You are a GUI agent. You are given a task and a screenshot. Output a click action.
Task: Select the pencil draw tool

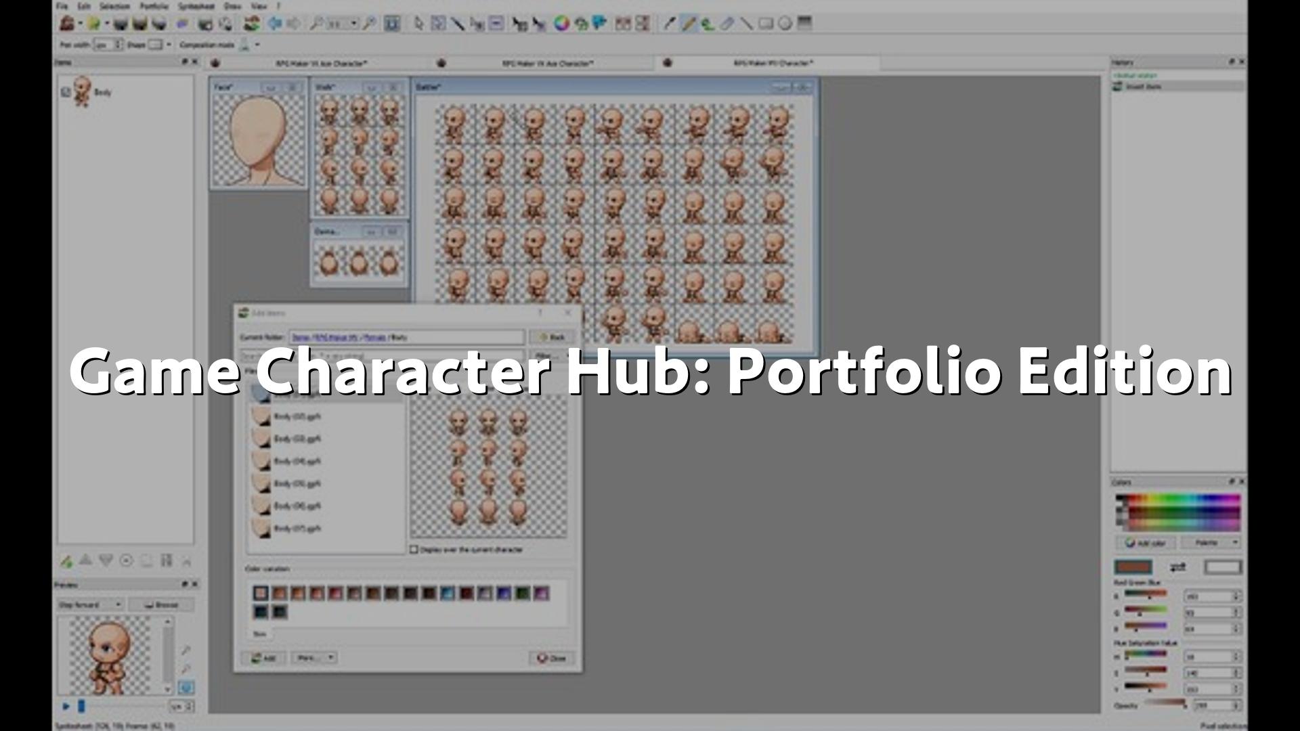point(689,24)
